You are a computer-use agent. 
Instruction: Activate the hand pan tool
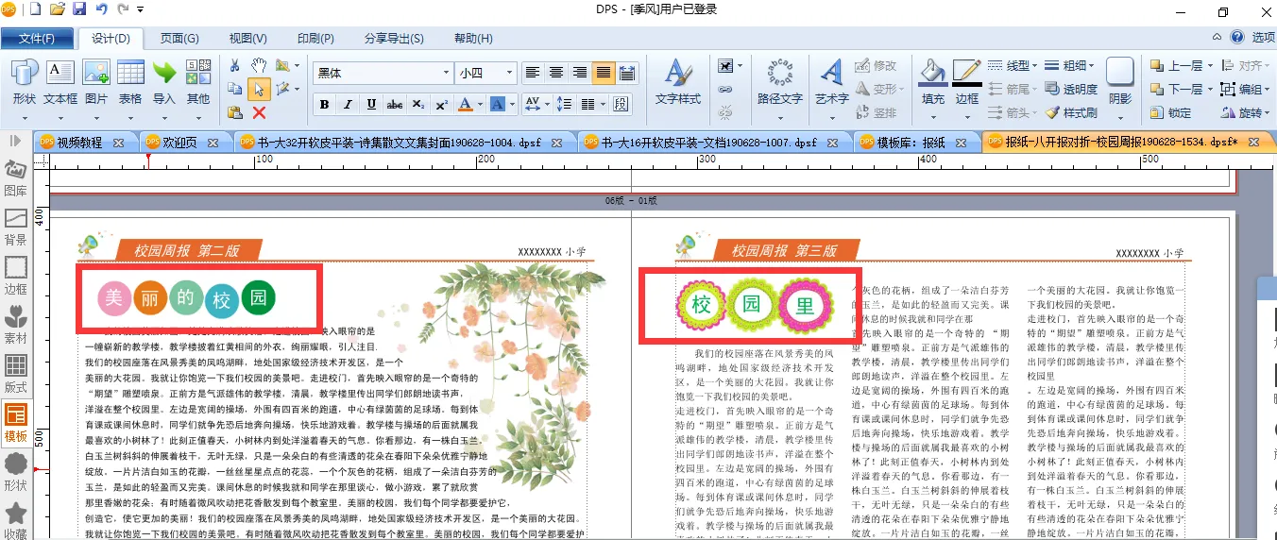[259, 66]
